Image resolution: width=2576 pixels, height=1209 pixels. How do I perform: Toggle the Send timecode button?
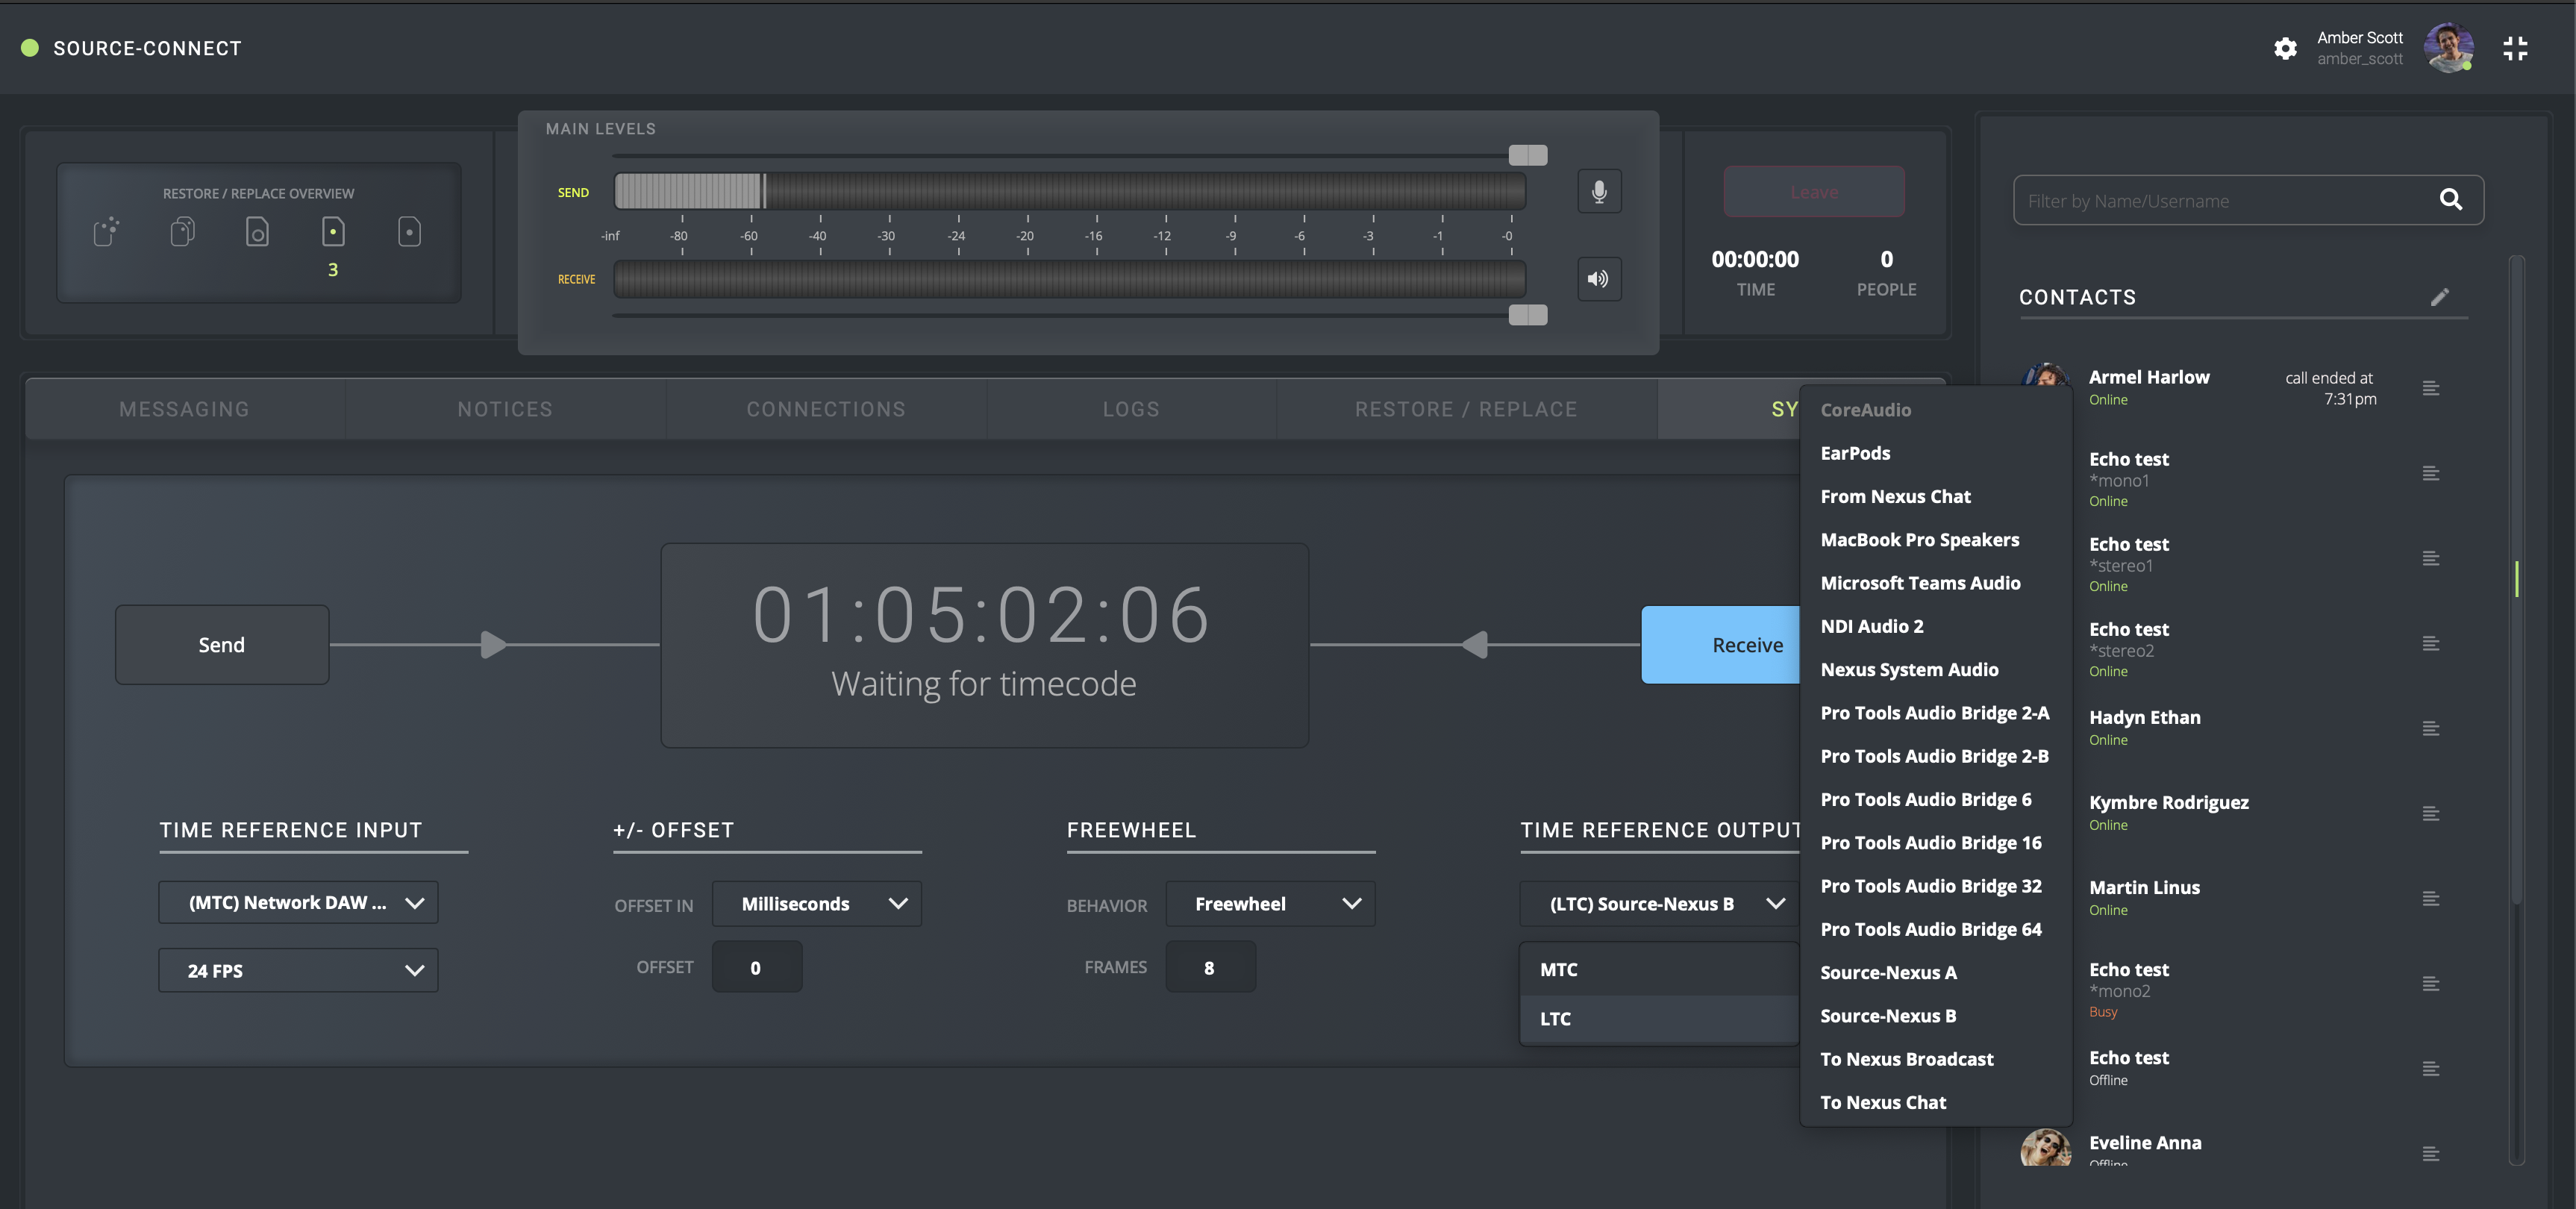pos(222,645)
